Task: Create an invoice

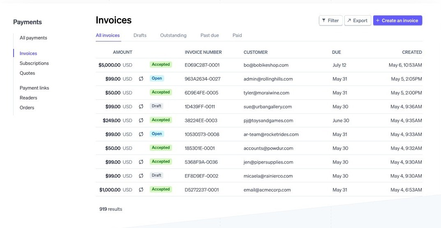Action: (x=397, y=21)
